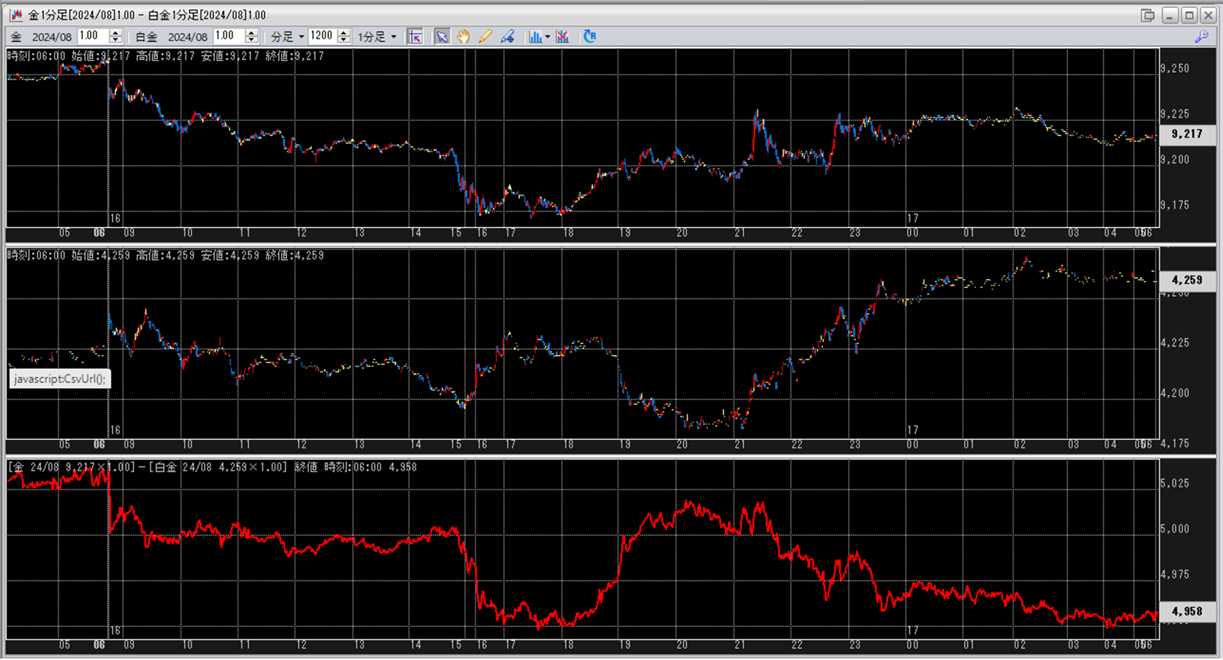Select the pencil drawing tool
The height and width of the screenshot is (660, 1223).
485,37
